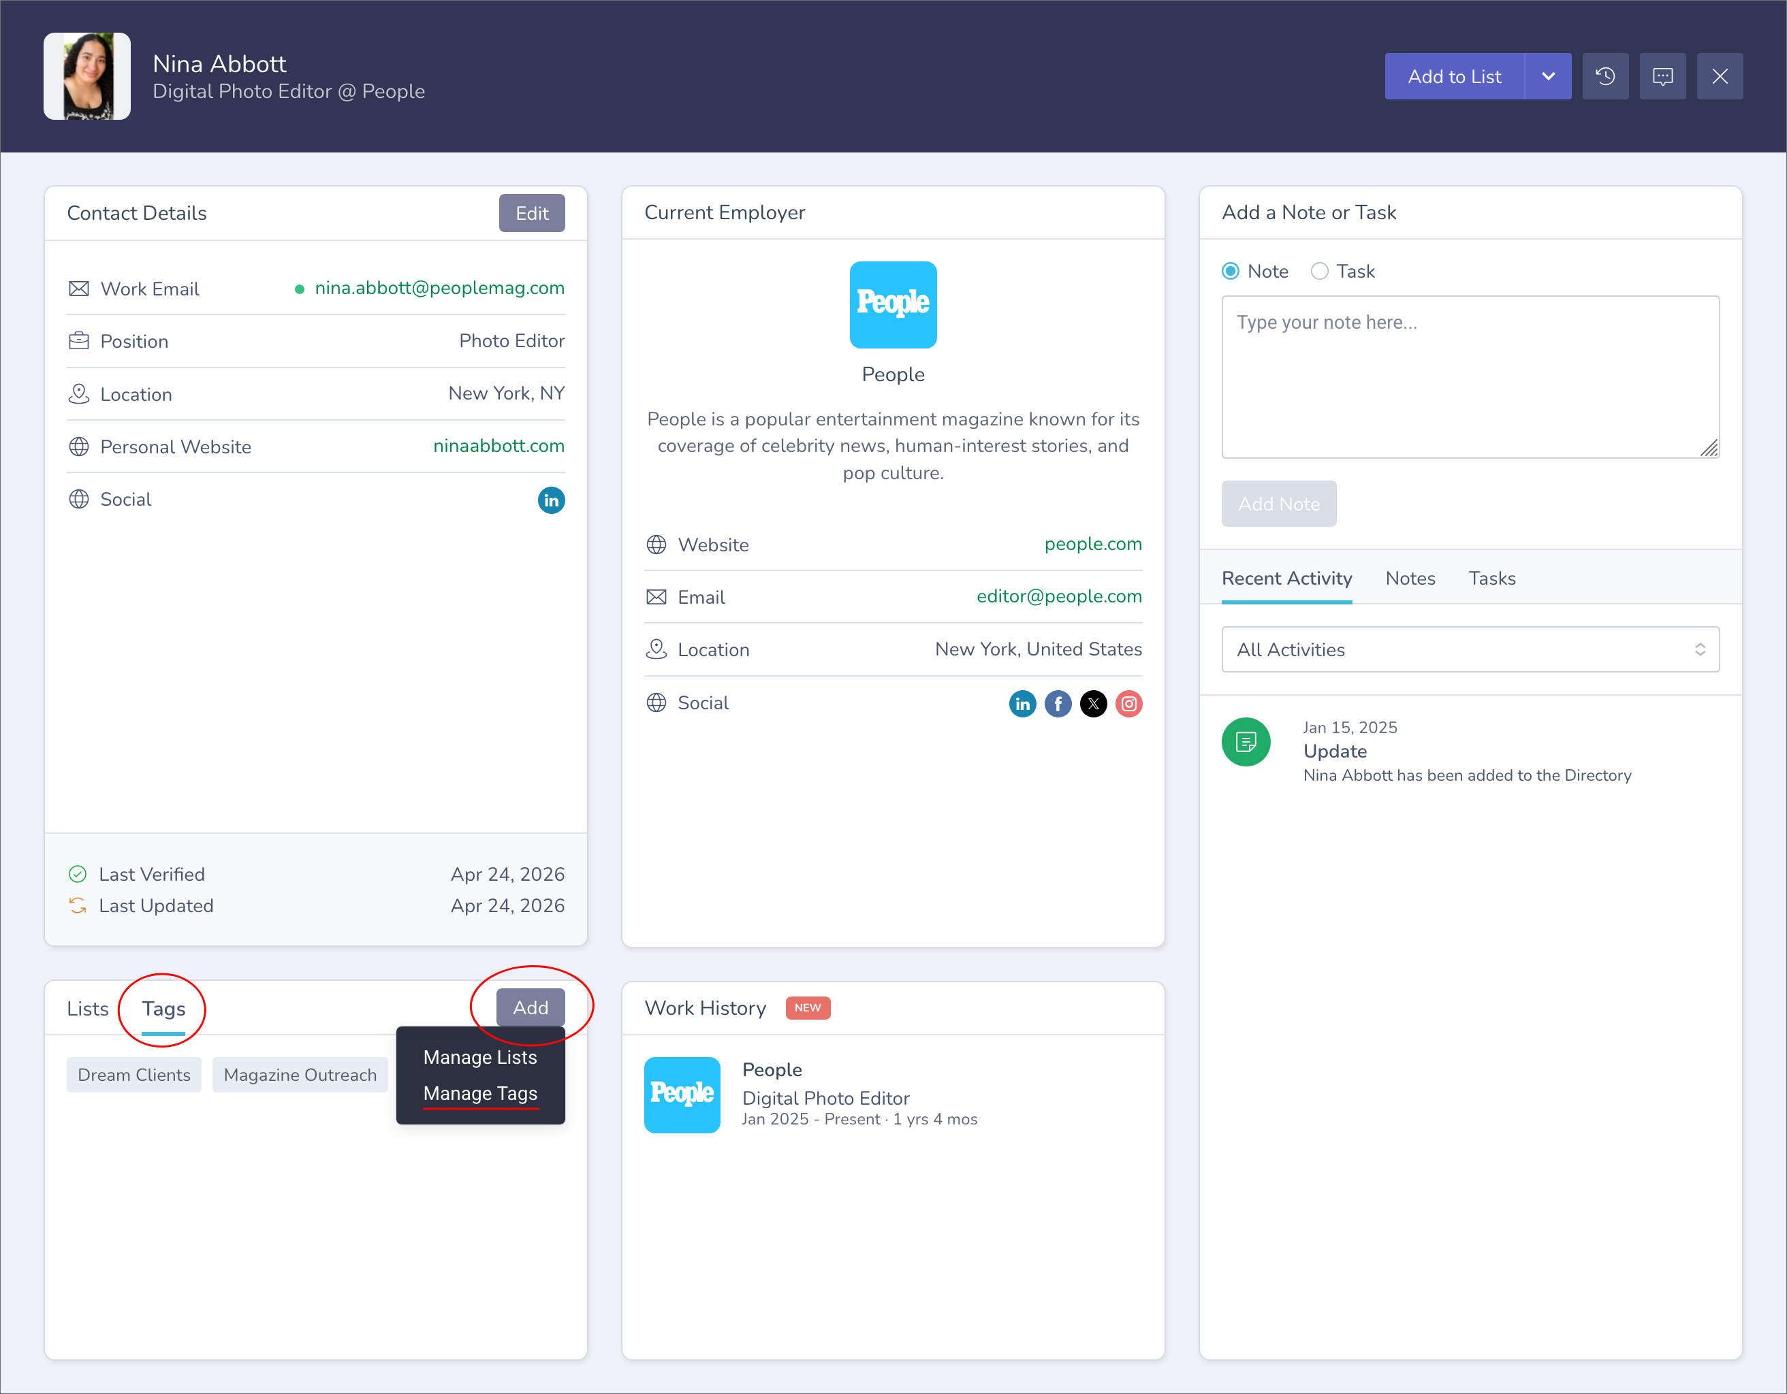Click the Add button in Tags panel
The image size is (1787, 1394).
[x=531, y=1007]
